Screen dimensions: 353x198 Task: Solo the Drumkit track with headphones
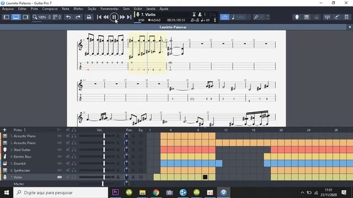point(73,163)
